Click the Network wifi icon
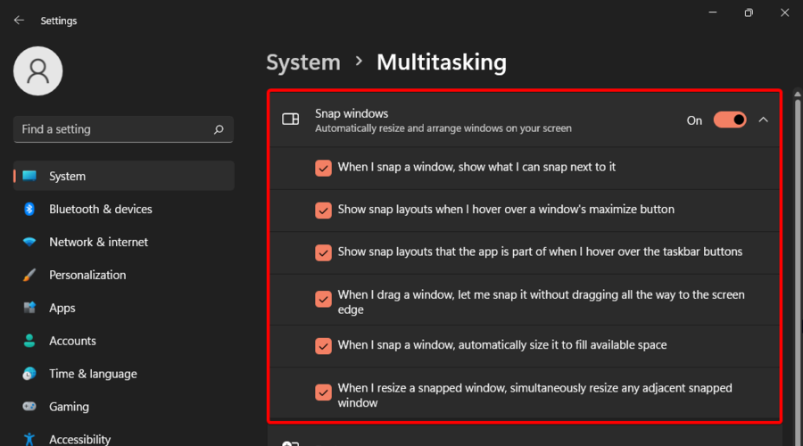803x446 pixels. (x=29, y=242)
